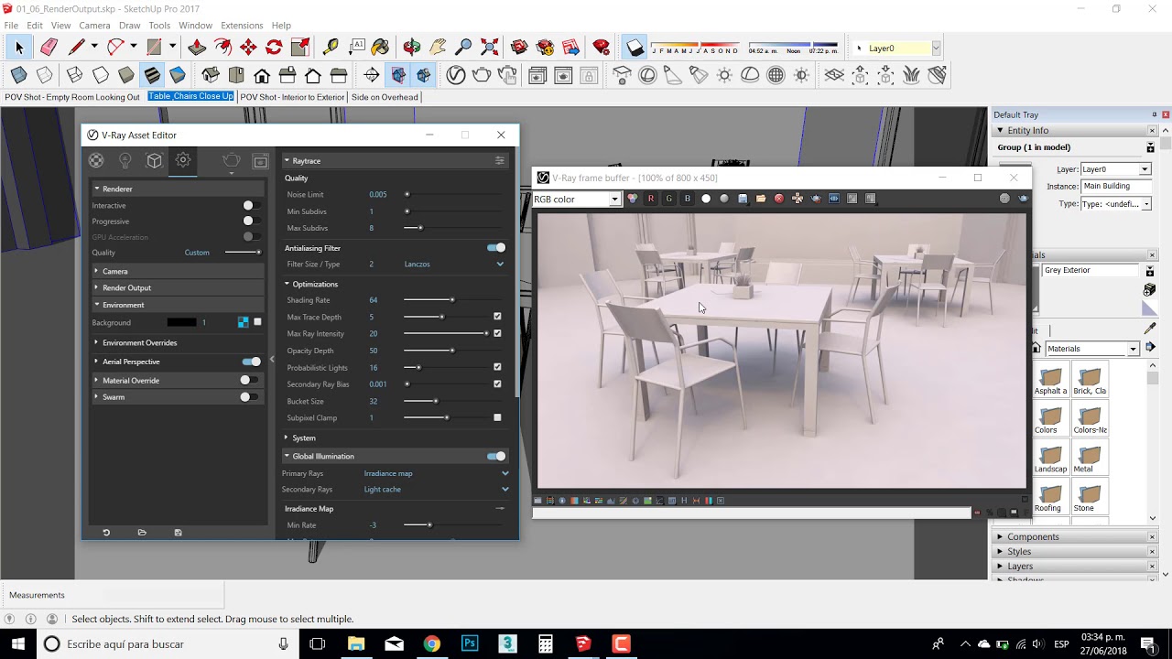Pick the Orbit camera tool
This screenshot has width=1172, height=659.
pos(412,48)
